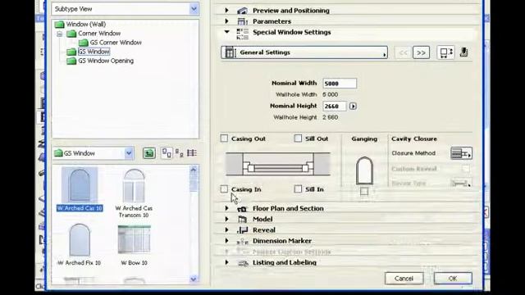Screen dimensions: 525x295
Task: Select W Bow 10 thumbnail
Action: 134,239
